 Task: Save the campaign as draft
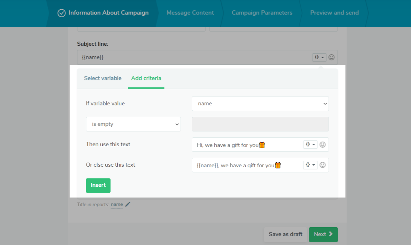pyautogui.click(x=285, y=234)
